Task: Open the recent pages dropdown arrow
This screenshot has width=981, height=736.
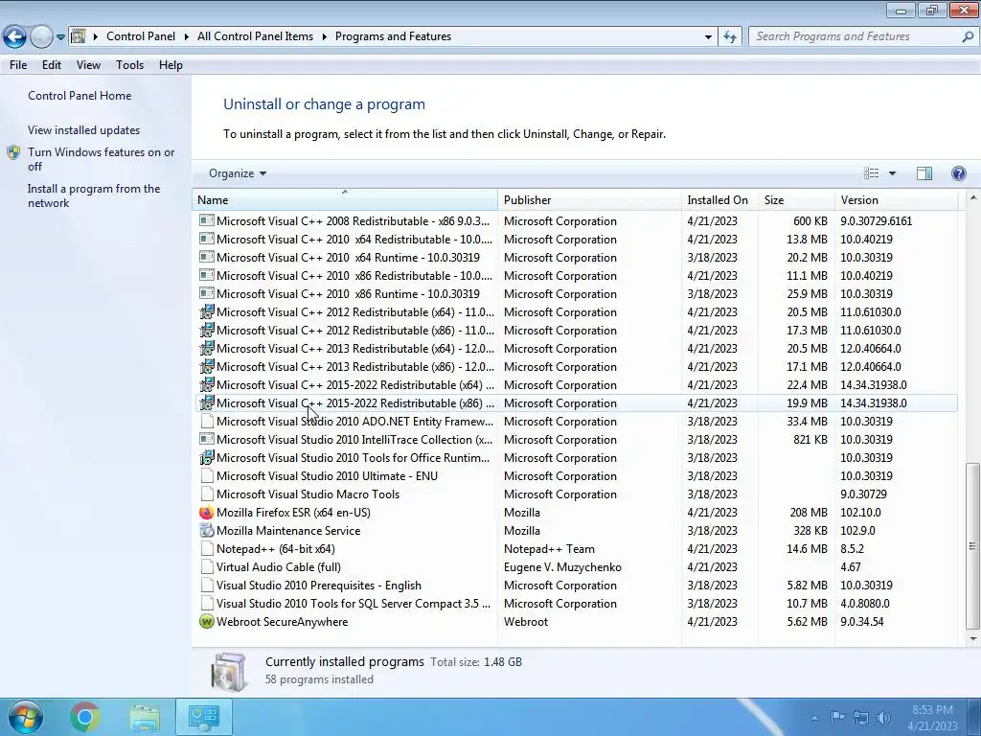Action: tap(60, 37)
